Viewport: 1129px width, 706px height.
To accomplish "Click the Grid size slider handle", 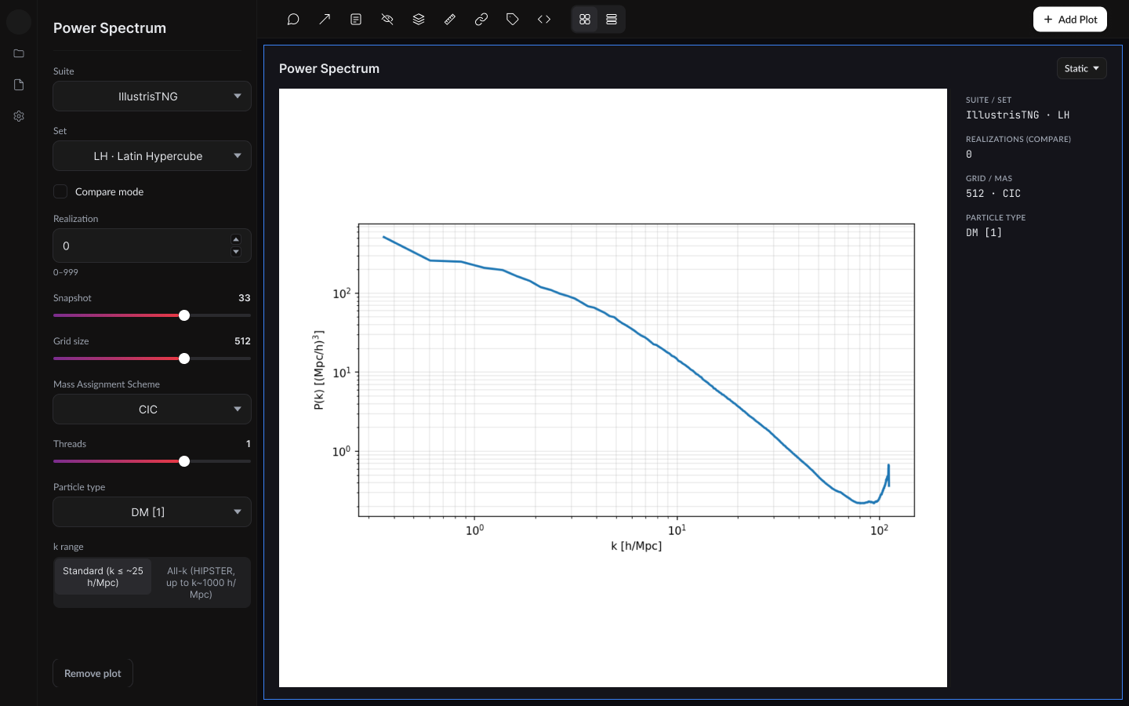I will pyautogui.click(x=184, y=358).
